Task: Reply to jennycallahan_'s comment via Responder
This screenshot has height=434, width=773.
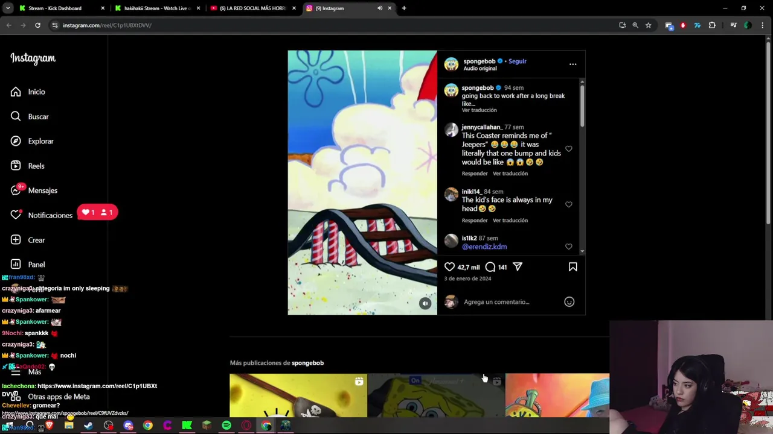Action: (x=475, y=174)
